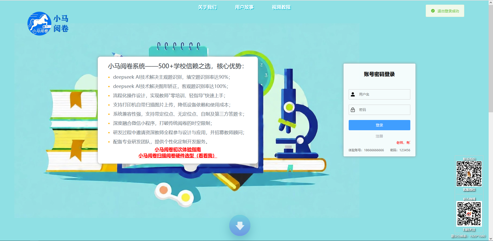Click the red 老师，有 scrolling text
This screenshot has height=241, width=493.
point(403,143)
